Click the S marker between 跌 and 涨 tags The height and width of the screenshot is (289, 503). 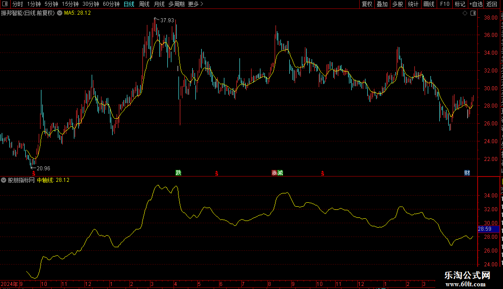(x=216, y=173)
